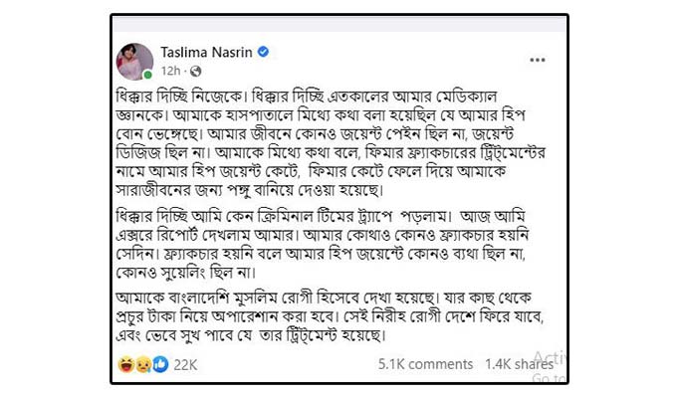Screen dimensions: 679x398
Task: Click the "Go to" watermark text
Action: 548,378
